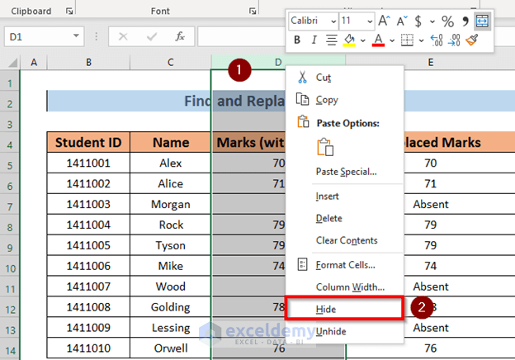Image resolution: width=515 pixels, height=360 pixels.
Task: Toggle Italic formatting in mini toolbar
Action: click(x=315, y=40)
